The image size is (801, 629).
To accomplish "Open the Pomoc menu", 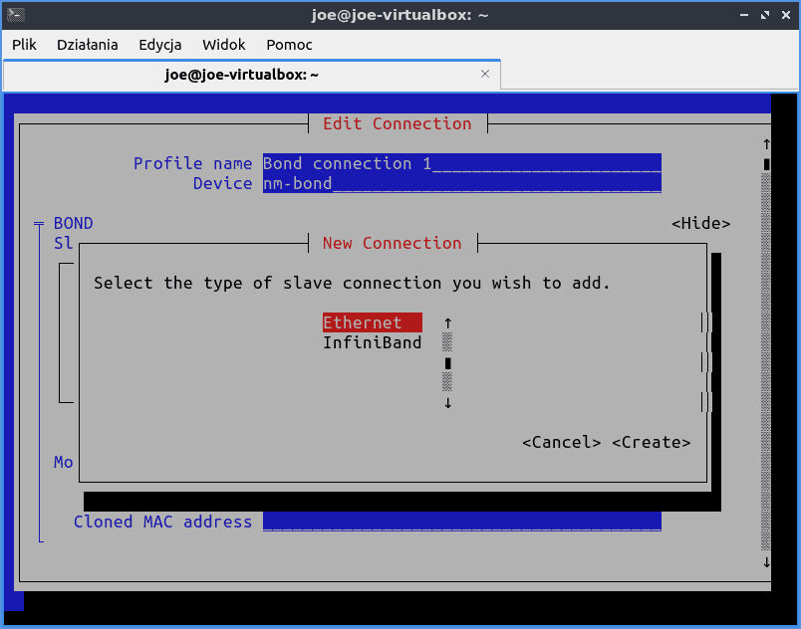I will click(288, 45).
